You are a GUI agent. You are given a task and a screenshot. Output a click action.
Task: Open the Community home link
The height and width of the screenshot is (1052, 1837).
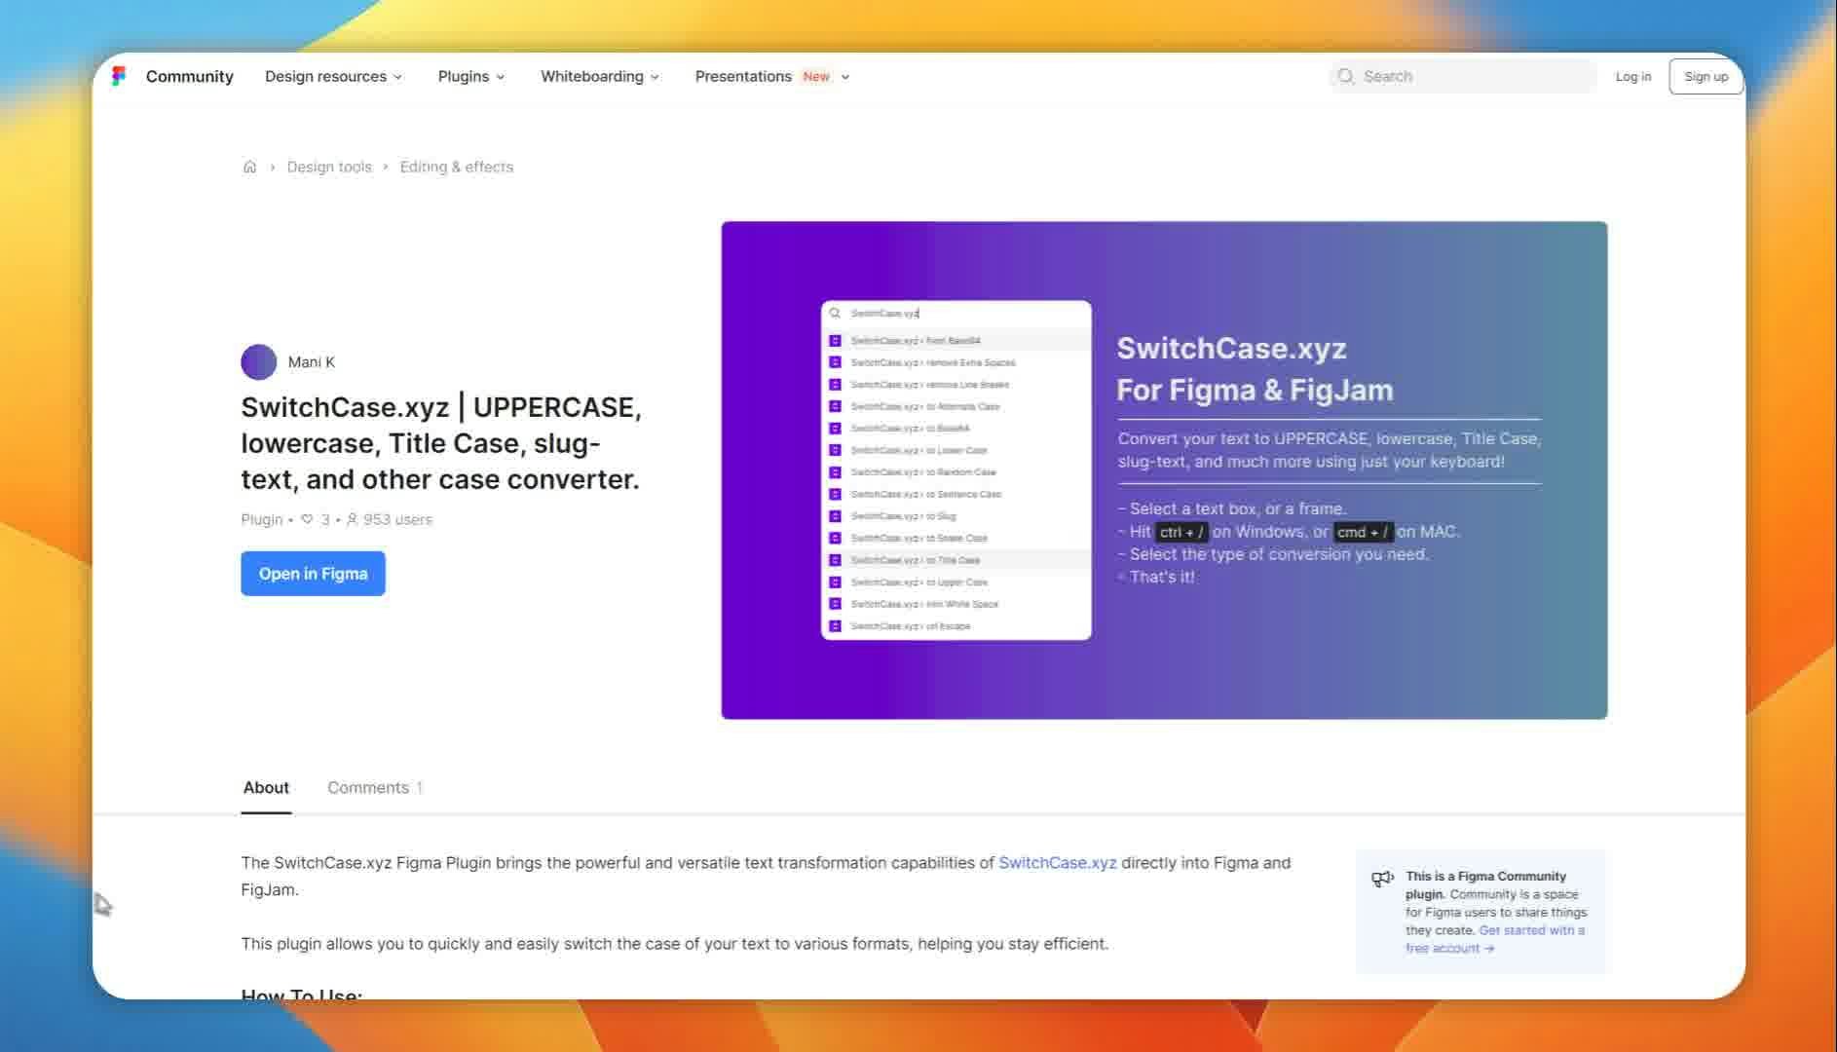(189, 76)
